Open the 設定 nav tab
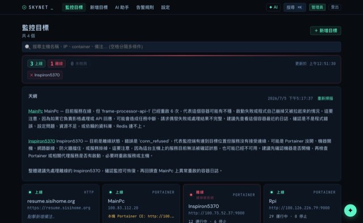Image resolution: width=363 pixels, height=223 pixels. [166, 7]
